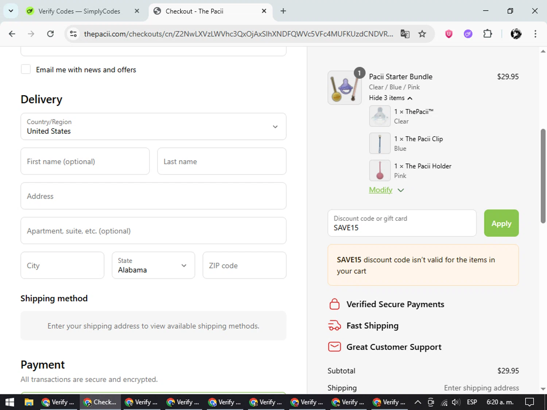Click the browser forward arrow
547x410 pixels.
[x=31, y=34]
